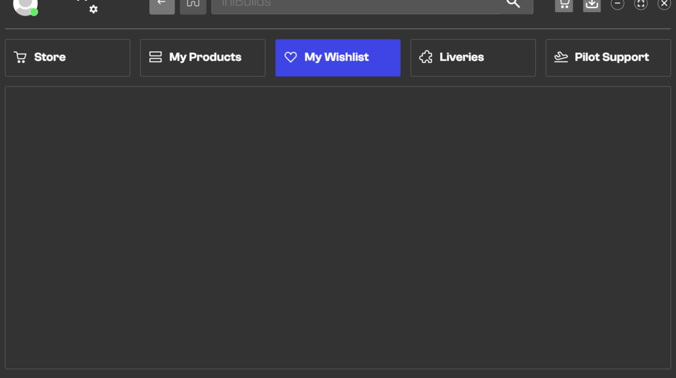The height and width of the screenshot is (378, 676).
Task: Click the home icon button
Action: [193, 4]
